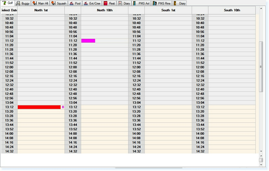Click the 13:04 time label beside South 1st
The image size is (269, 171).
click(x=136, y=102)
